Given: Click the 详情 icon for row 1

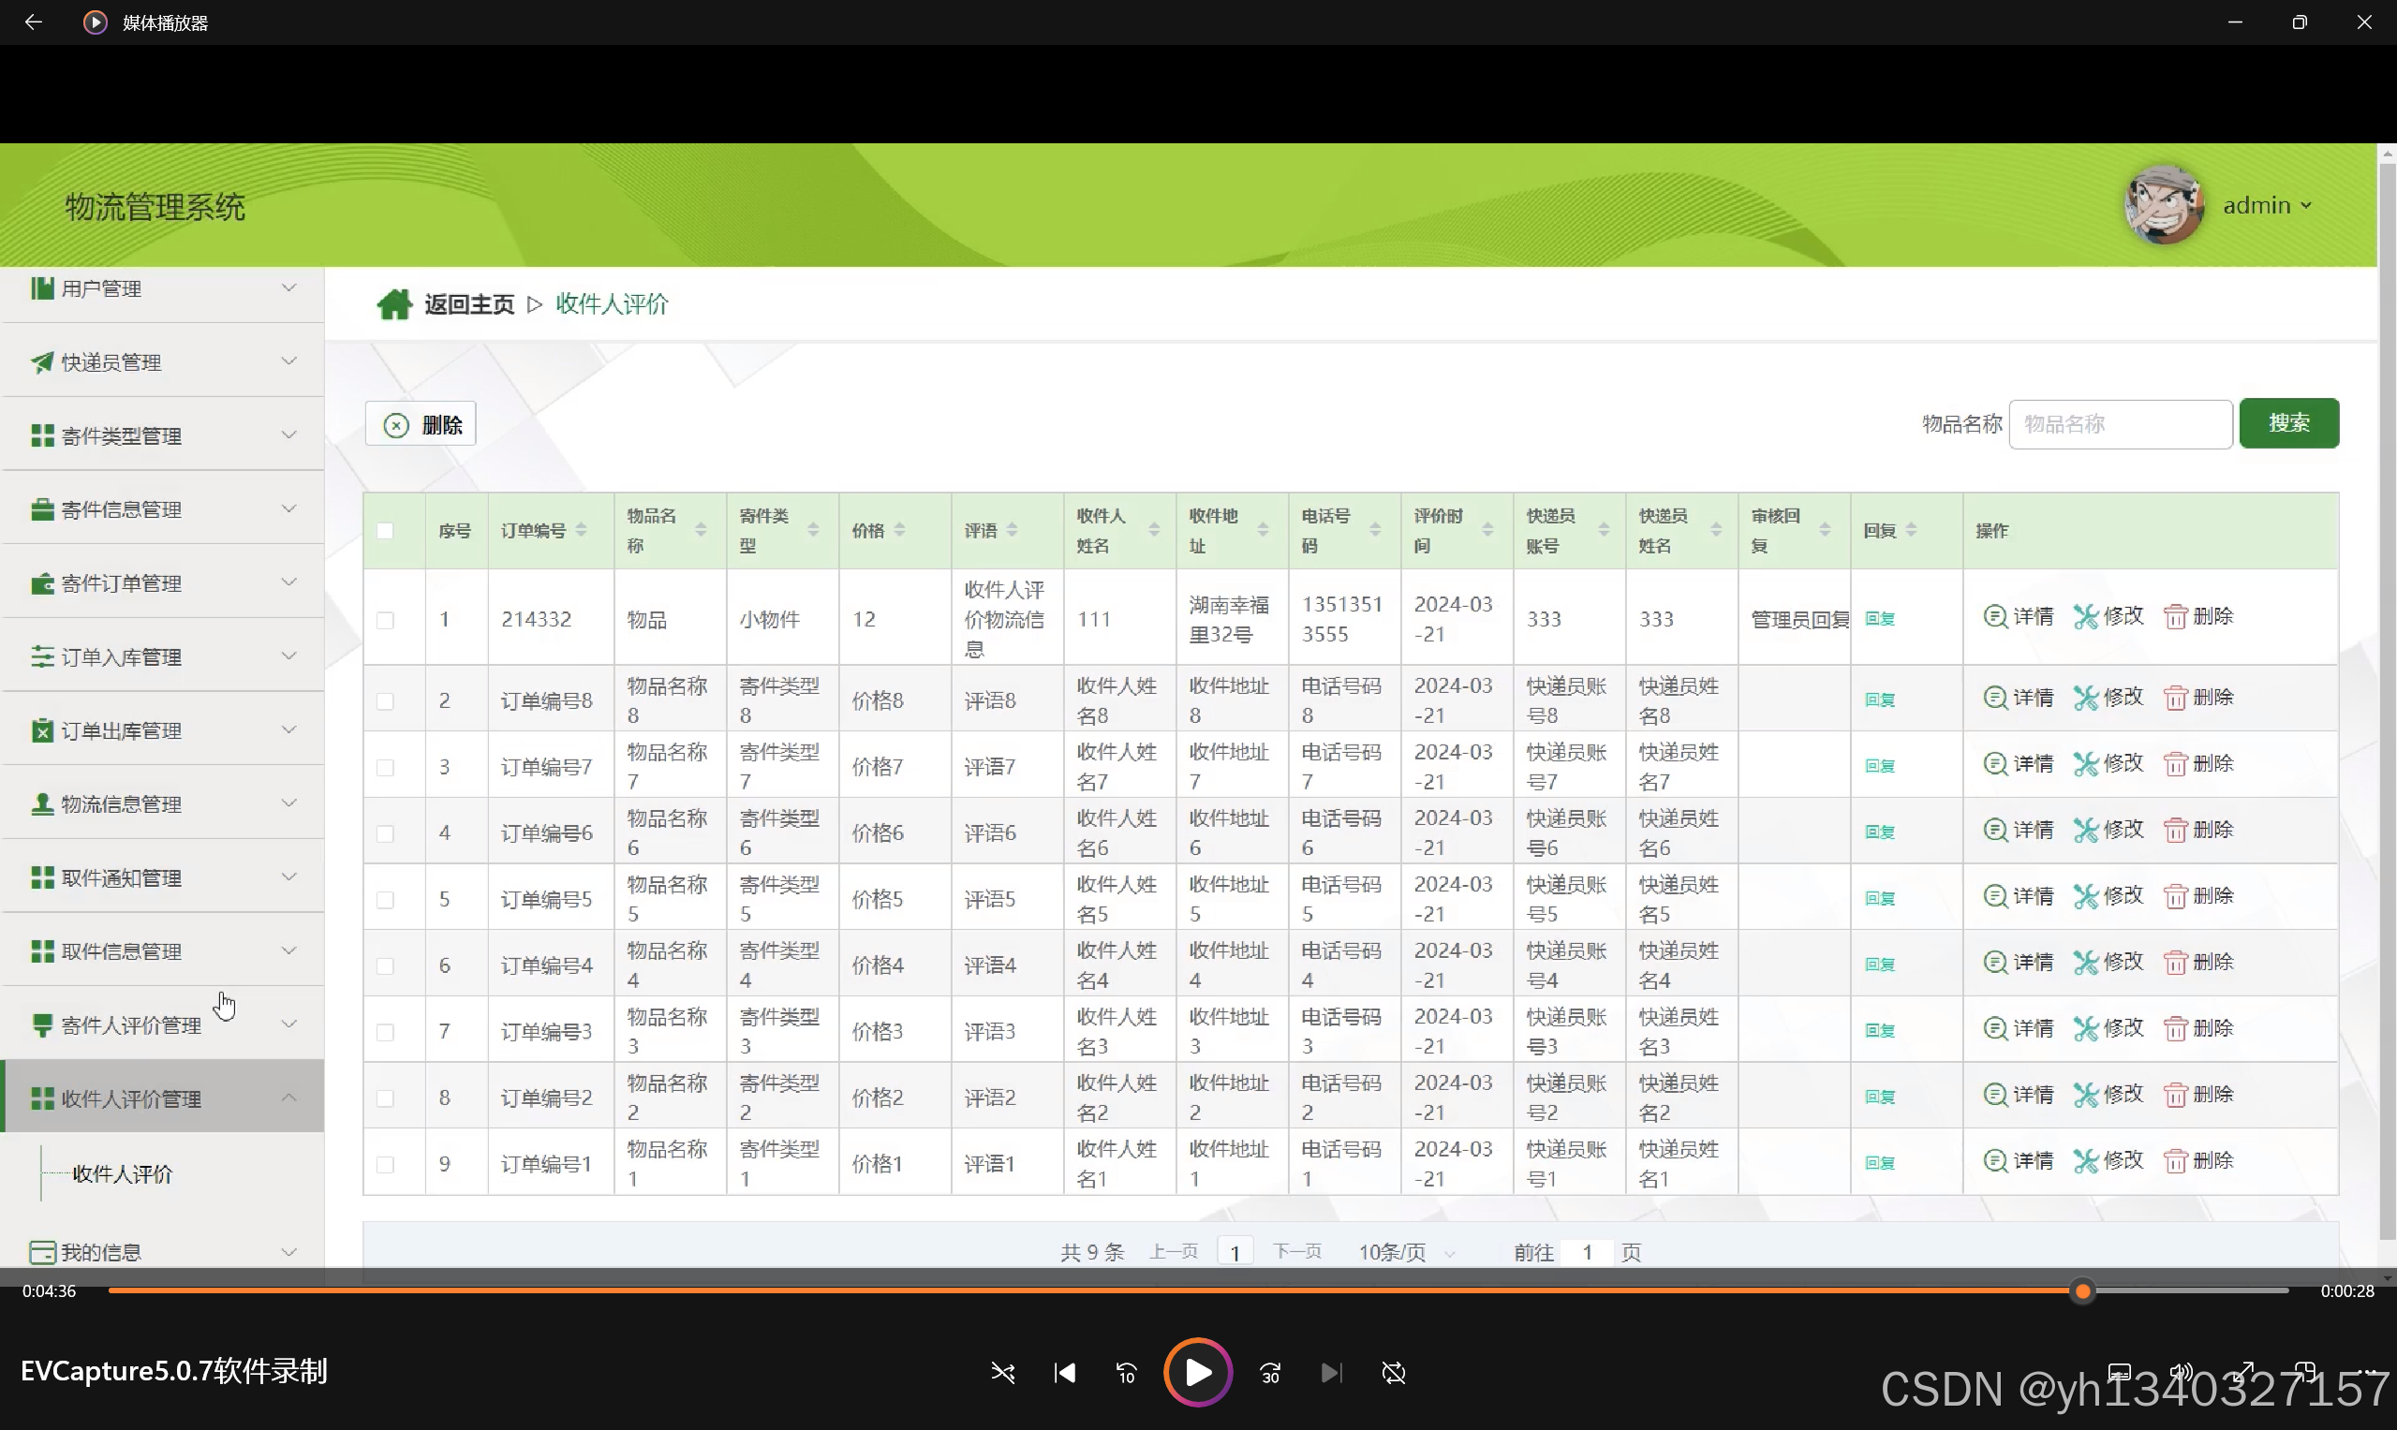Looking at the screenshot, I should 1994,616.
